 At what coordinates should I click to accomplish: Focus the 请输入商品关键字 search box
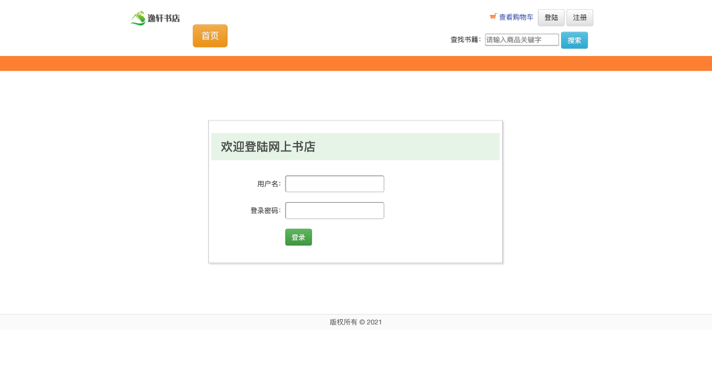click(x=521, y=40)
